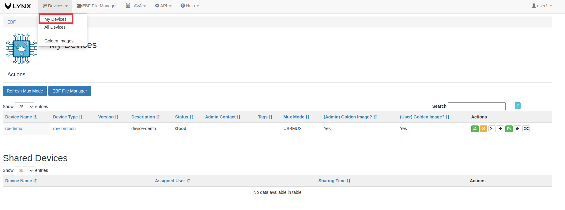Click the circuit chip device image
The height and width of the screenshot is (210, 565).
(21, 49)
